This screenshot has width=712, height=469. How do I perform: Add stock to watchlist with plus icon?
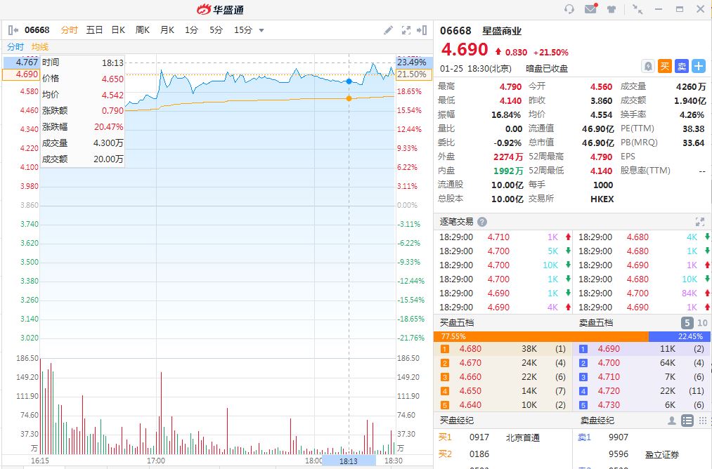tap(699, 66)
